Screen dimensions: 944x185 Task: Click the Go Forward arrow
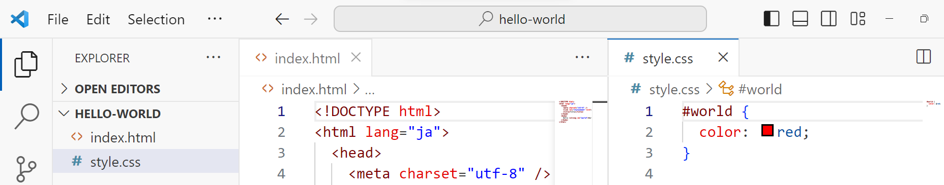(311, 19)
